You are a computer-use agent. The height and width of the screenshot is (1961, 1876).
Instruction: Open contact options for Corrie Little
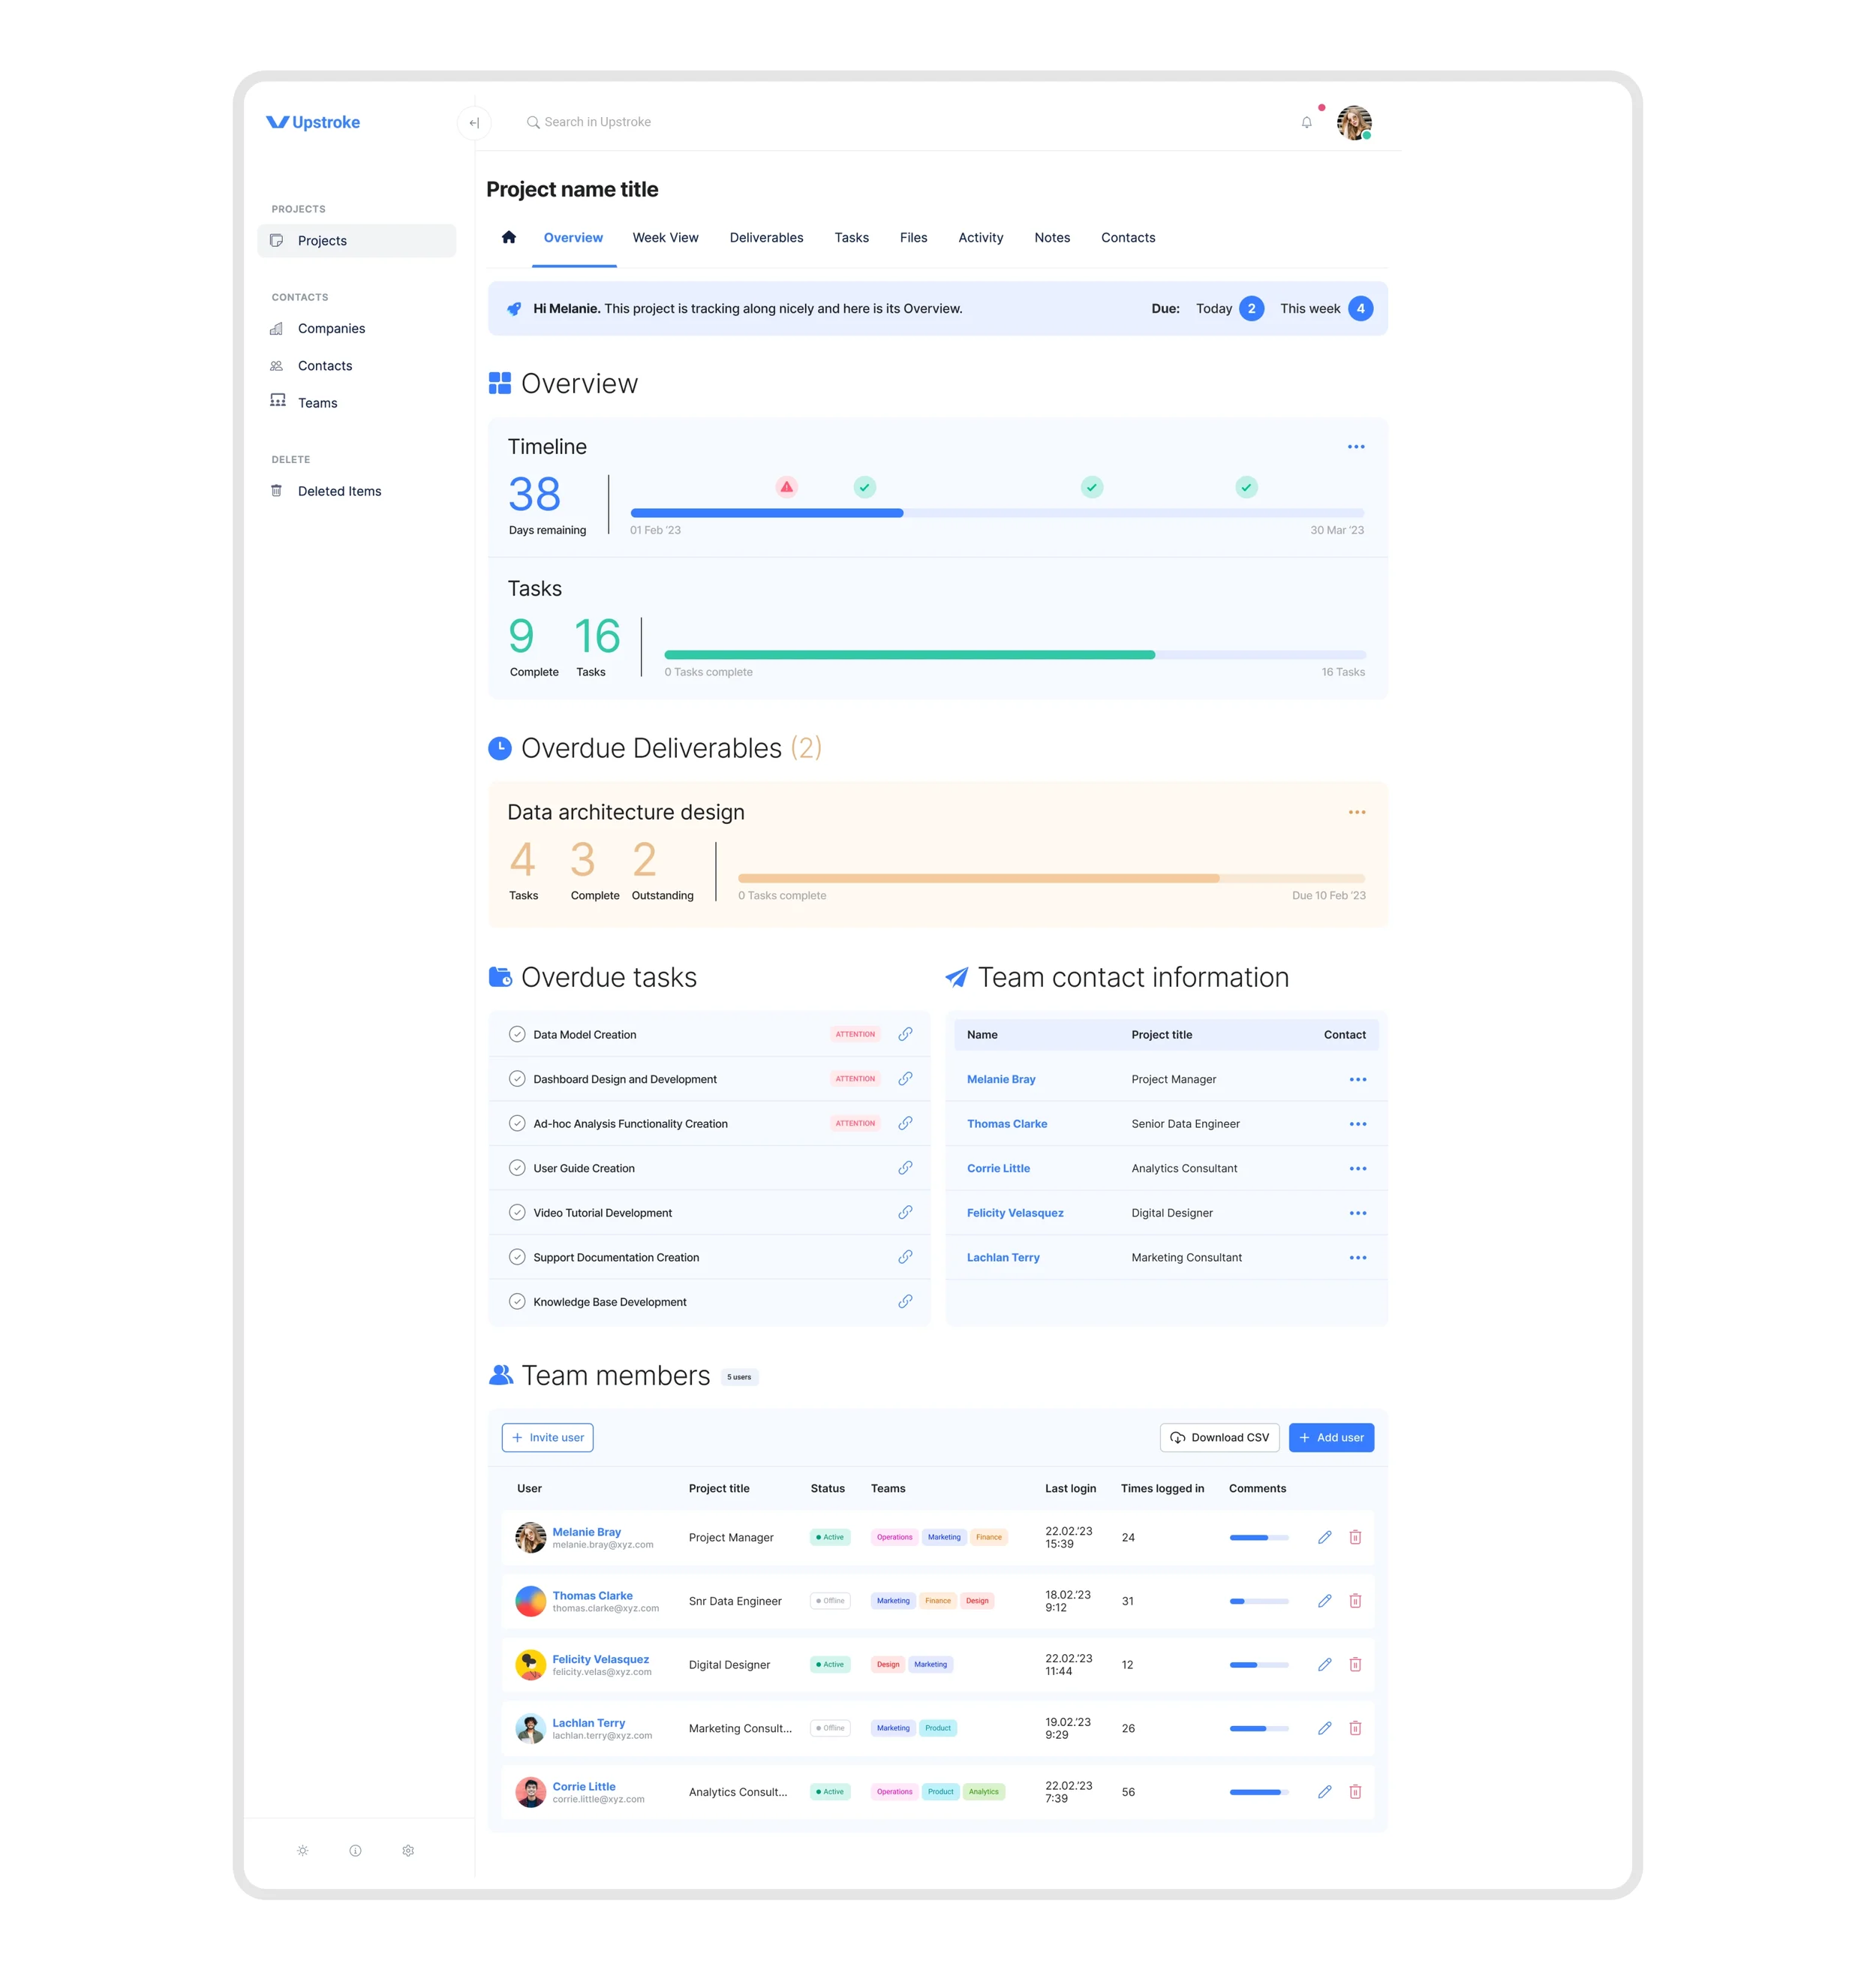[1358, 1168]
